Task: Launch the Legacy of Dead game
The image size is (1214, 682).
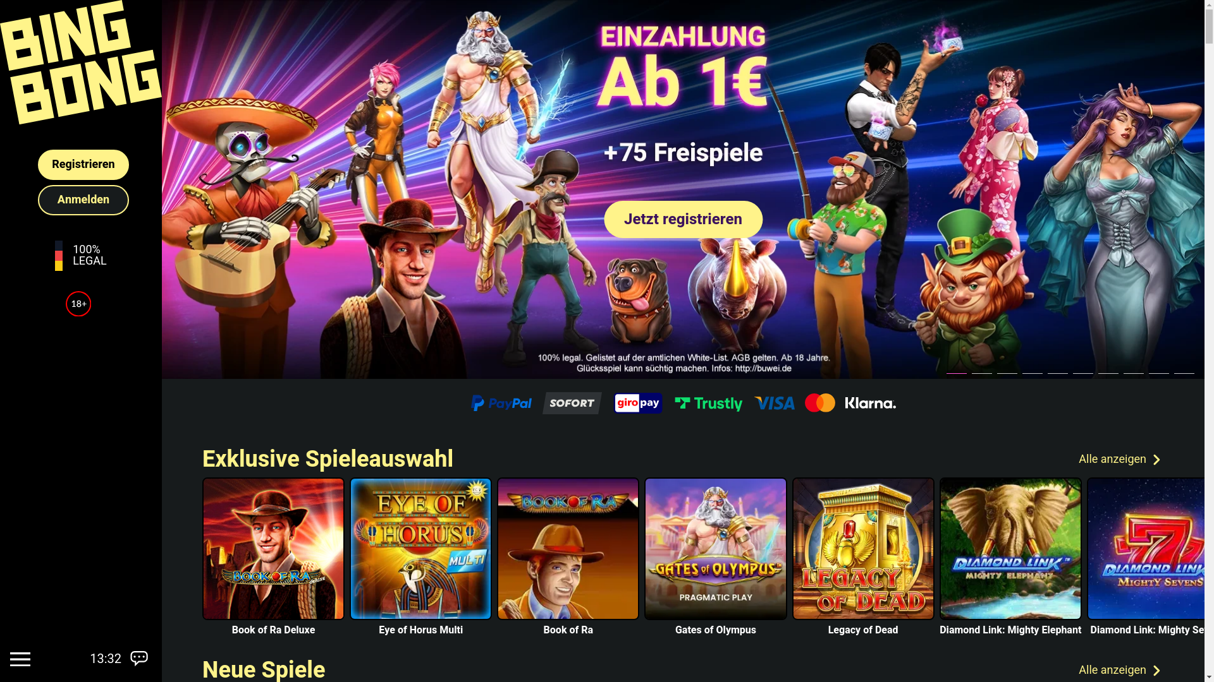Action: [x=863, y=549]
